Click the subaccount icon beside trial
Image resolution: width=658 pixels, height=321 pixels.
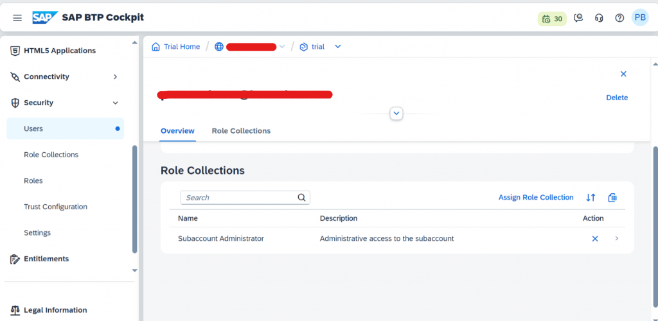pos(303,47)
